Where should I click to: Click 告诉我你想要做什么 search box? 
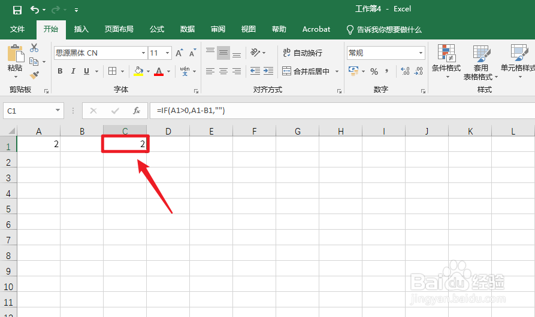click(x=384, y=30)
